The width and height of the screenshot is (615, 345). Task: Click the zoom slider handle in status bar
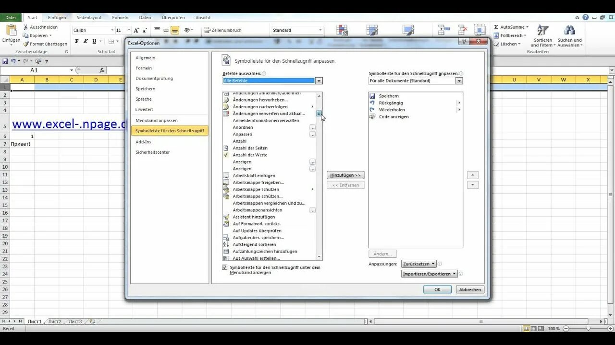click(588, 329)
